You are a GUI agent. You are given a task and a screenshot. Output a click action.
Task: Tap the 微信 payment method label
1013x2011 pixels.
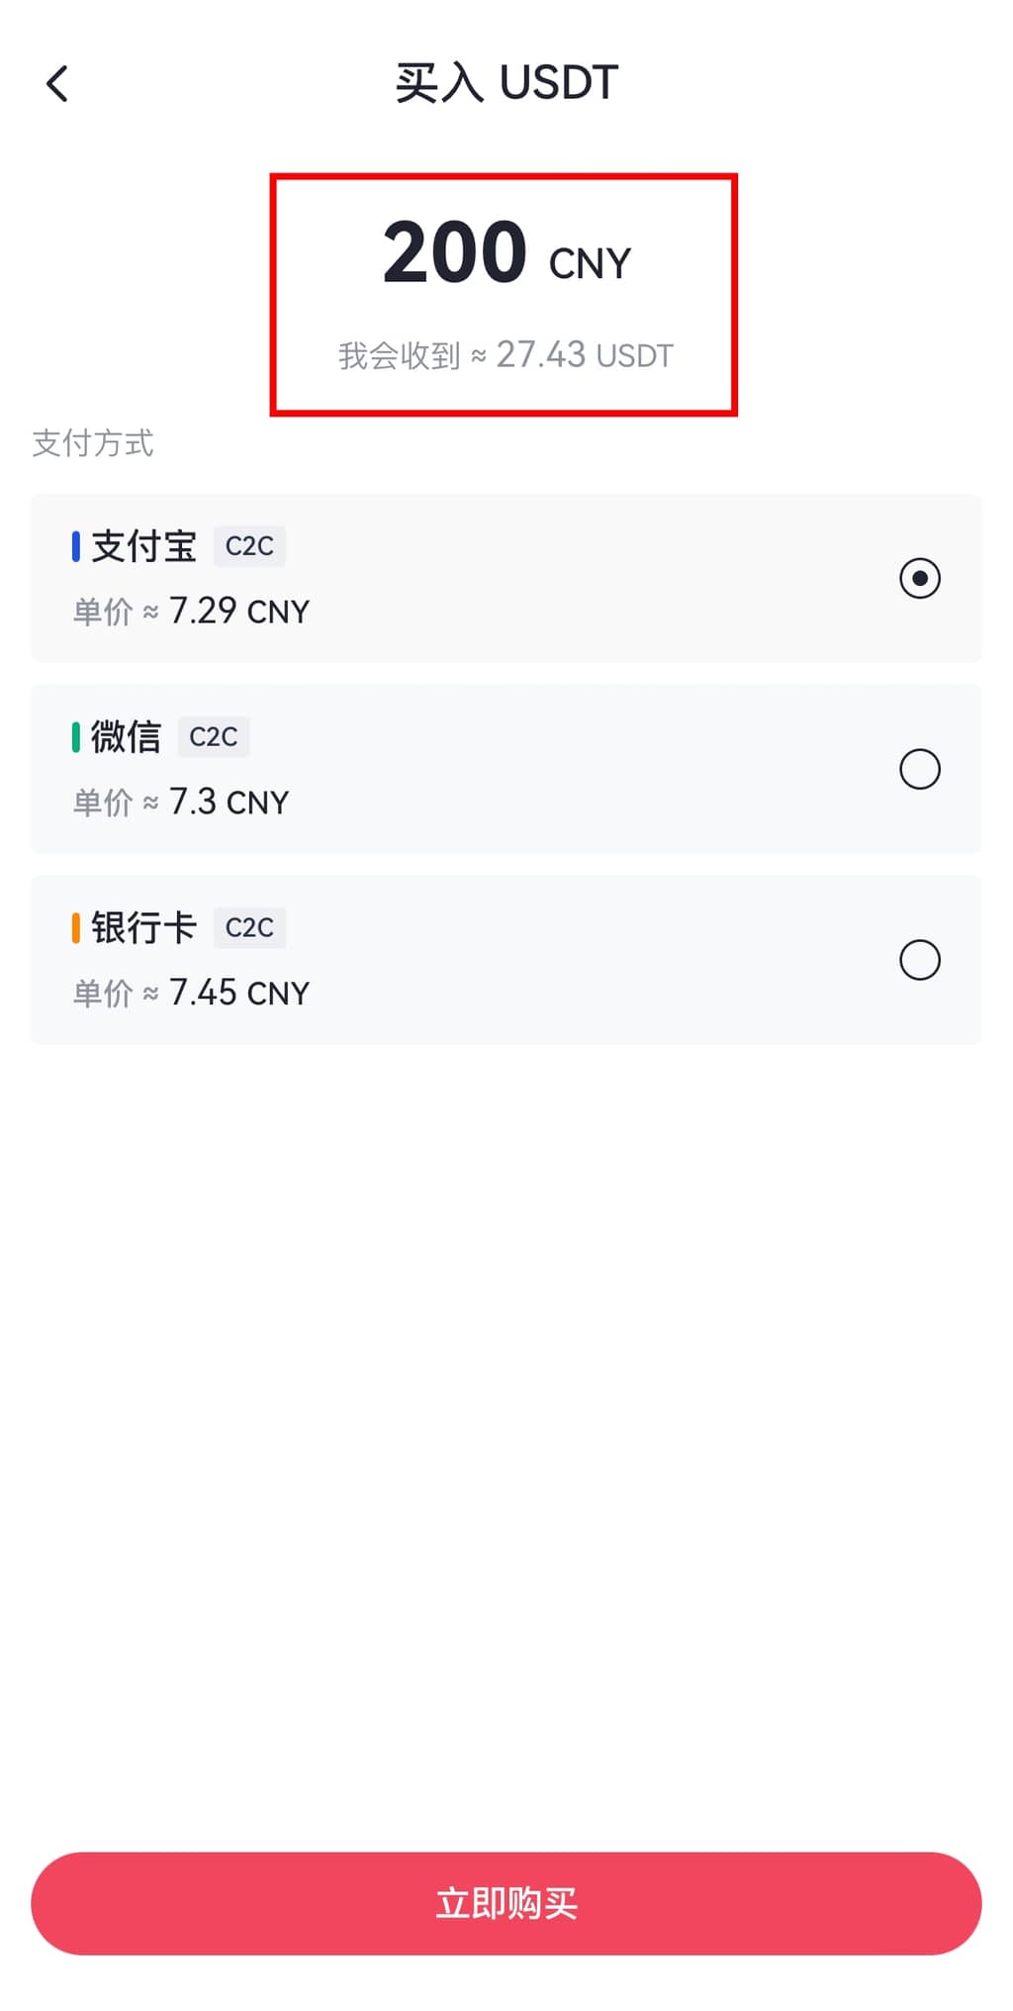pyautogui.click(x=126, y=737)
